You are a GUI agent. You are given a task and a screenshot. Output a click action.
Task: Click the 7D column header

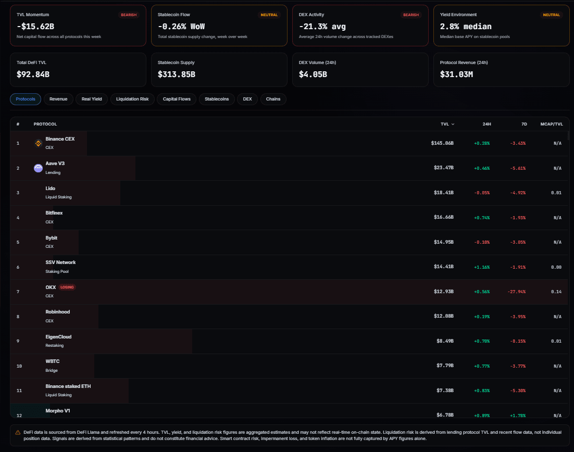pyautogui.click(x=524, y=124)
